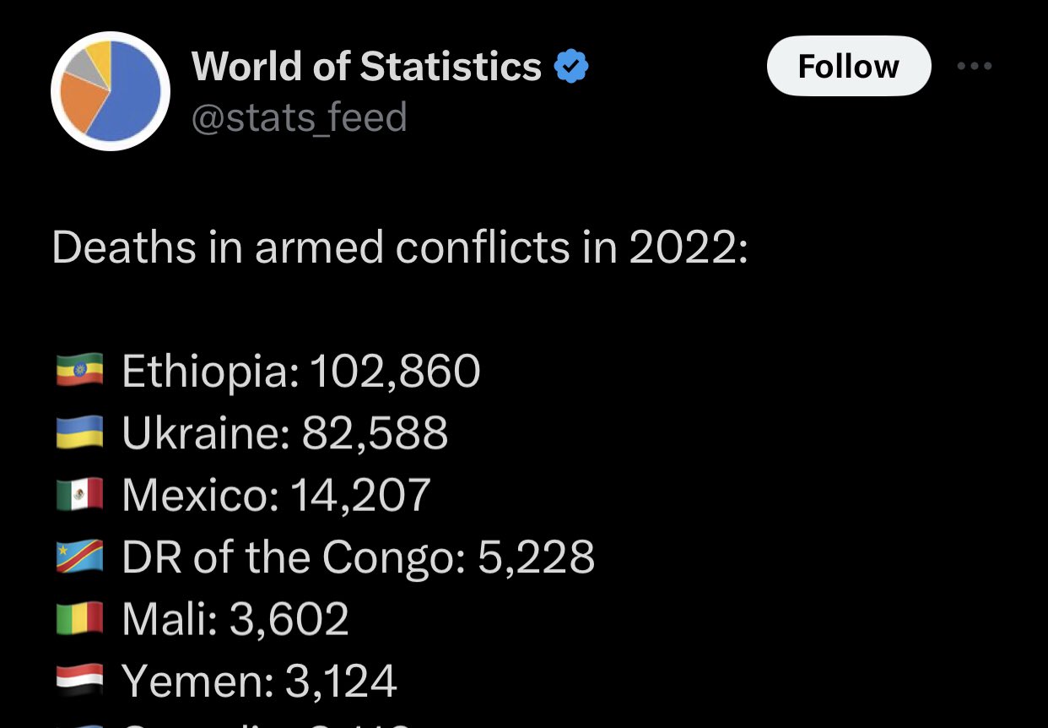
Task: Click the Mexico flag emoji
Action: [79, 495]
